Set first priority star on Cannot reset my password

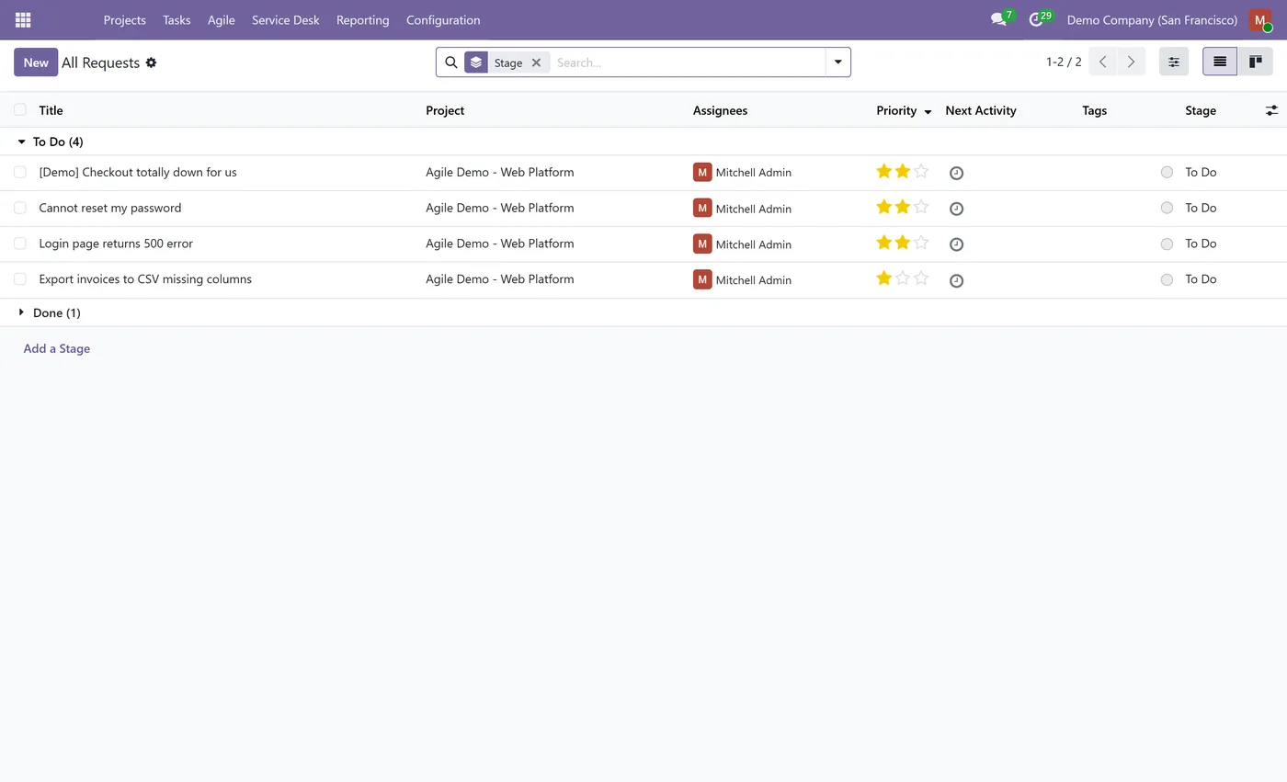click(x=884, y=207)
